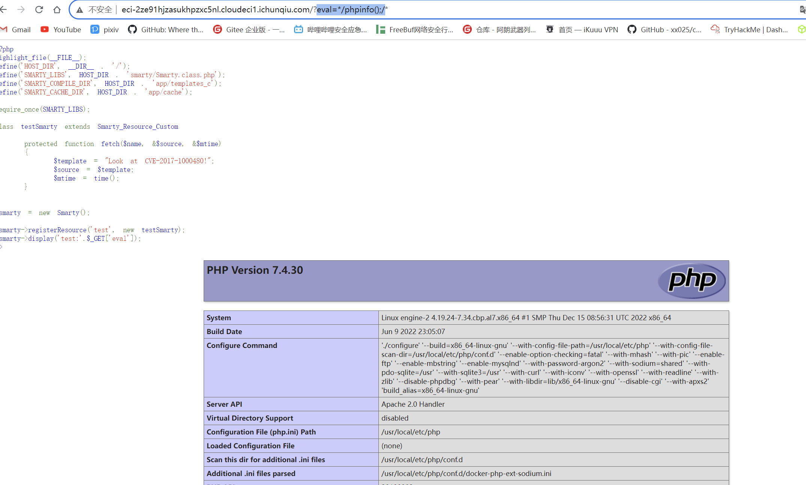Screen dimensions: 806x485
Task: Reload the current page
Action: click(x=39, y=9)
